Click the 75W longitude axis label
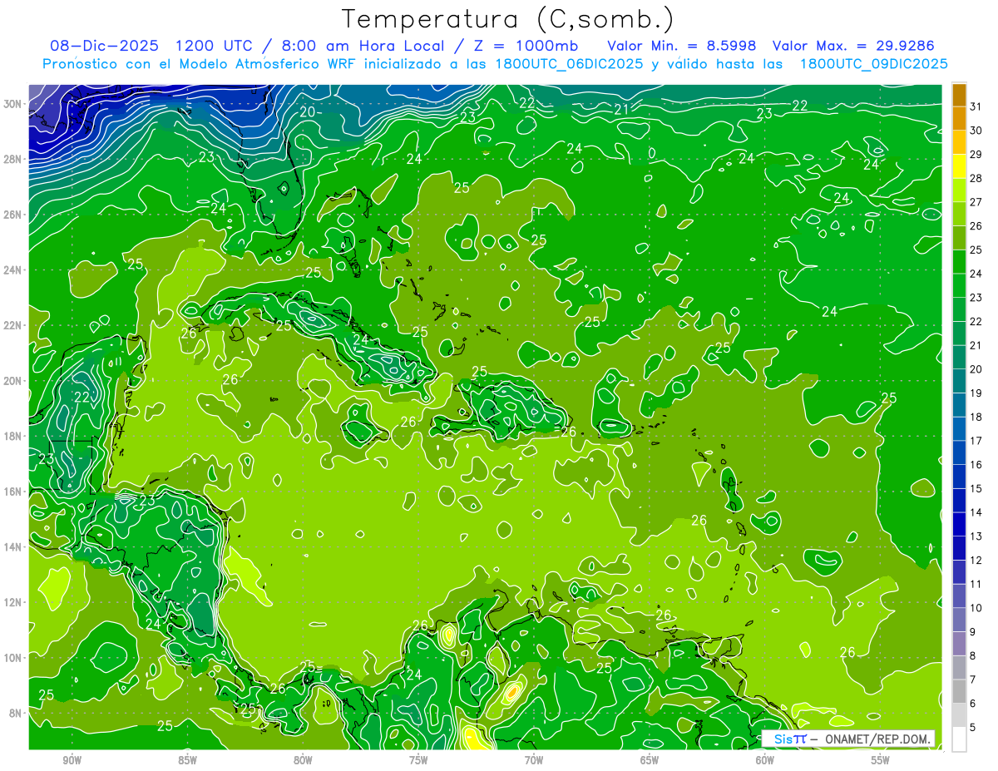 pyautogui.click(x=418, y=760)
